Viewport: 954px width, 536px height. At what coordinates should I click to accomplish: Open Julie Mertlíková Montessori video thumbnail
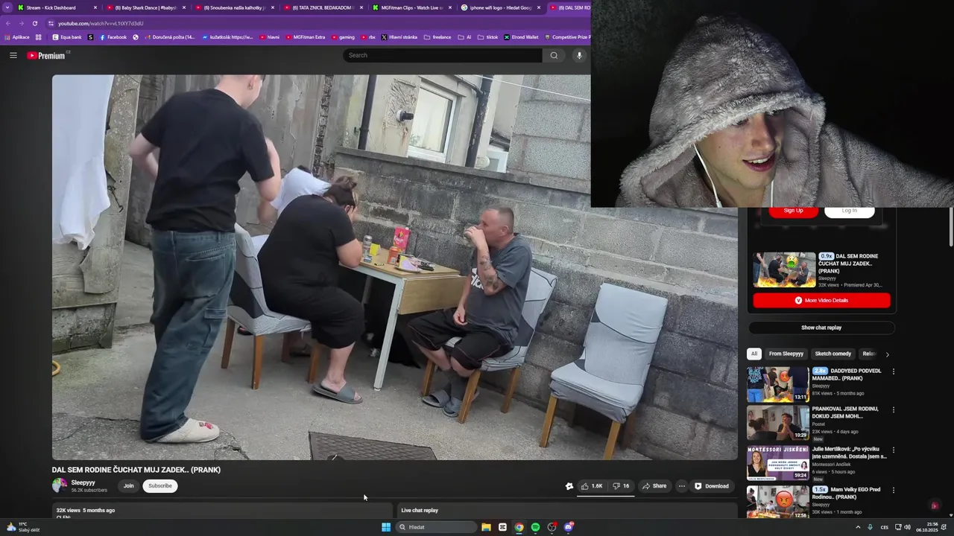tap(778, 463)
